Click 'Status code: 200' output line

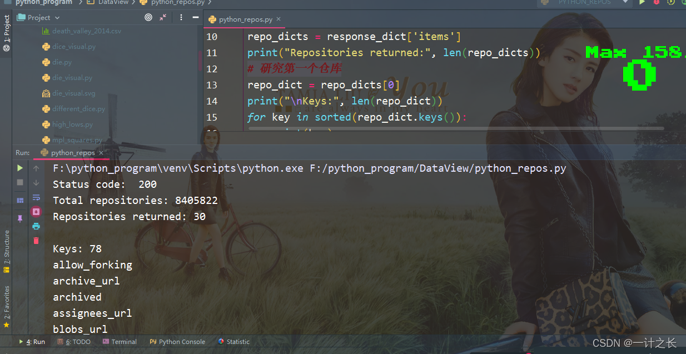[x=105, y=185]
